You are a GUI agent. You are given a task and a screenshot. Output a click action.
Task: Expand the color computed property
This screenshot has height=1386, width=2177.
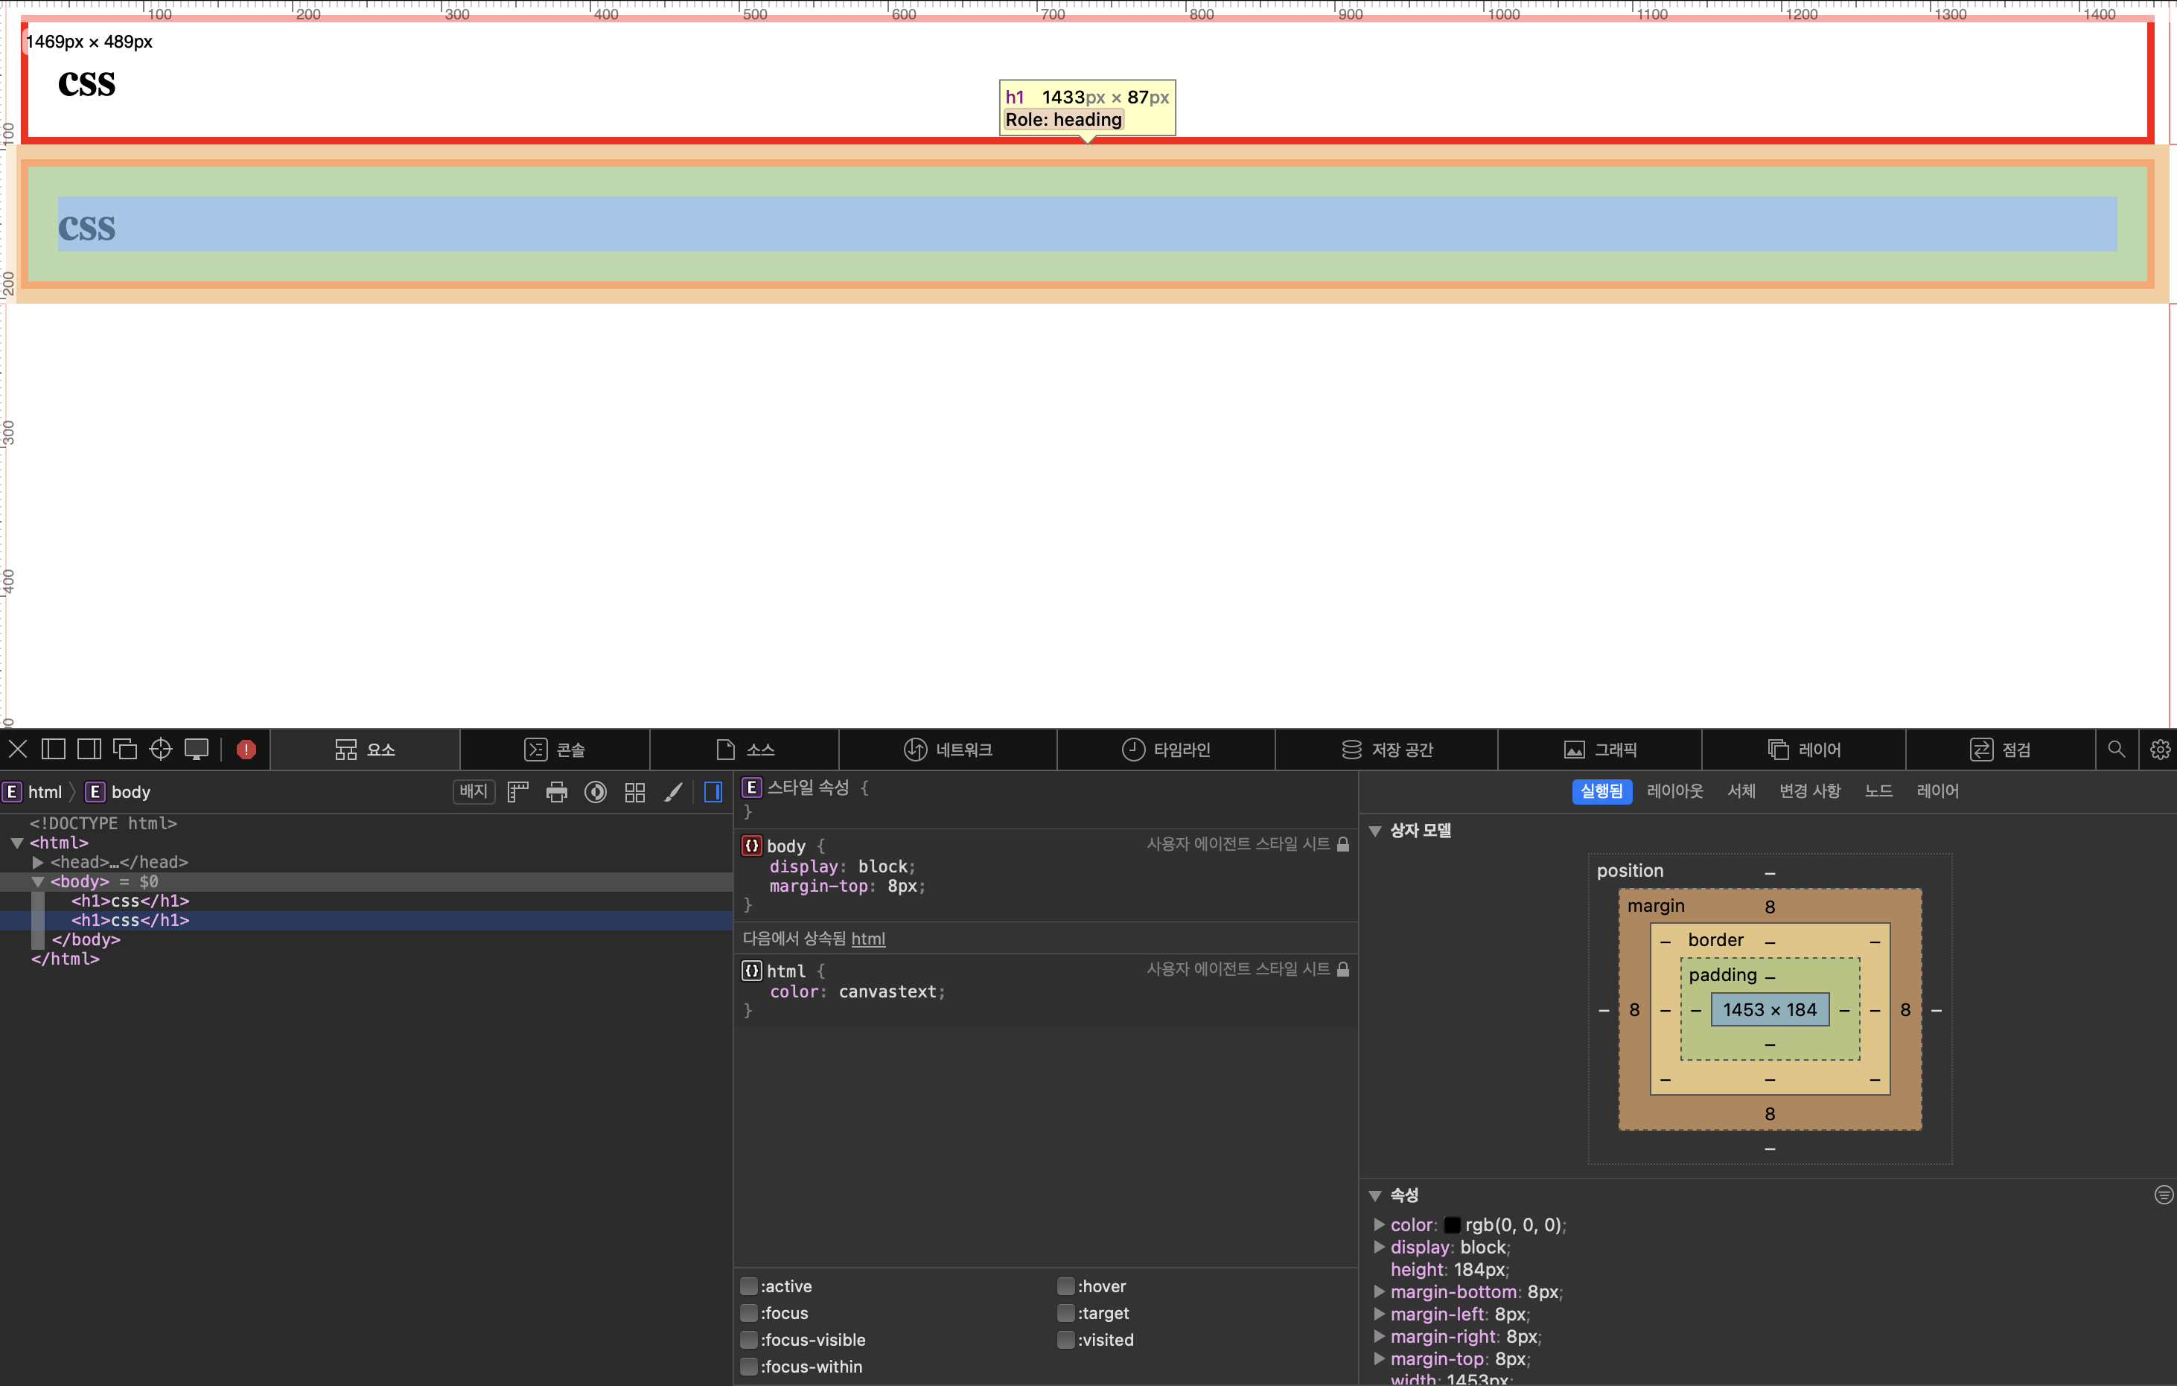pyautogui.click(x=1379, y=1224)
